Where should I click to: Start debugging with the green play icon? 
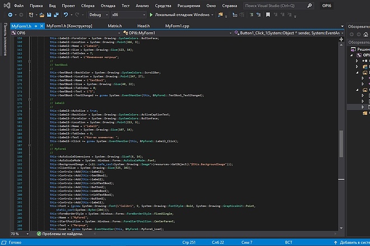coord(151,15)
